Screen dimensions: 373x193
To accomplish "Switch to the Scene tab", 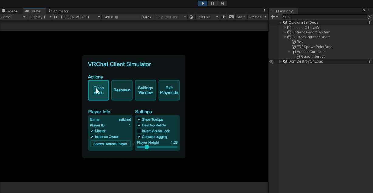I will [10, 11].
